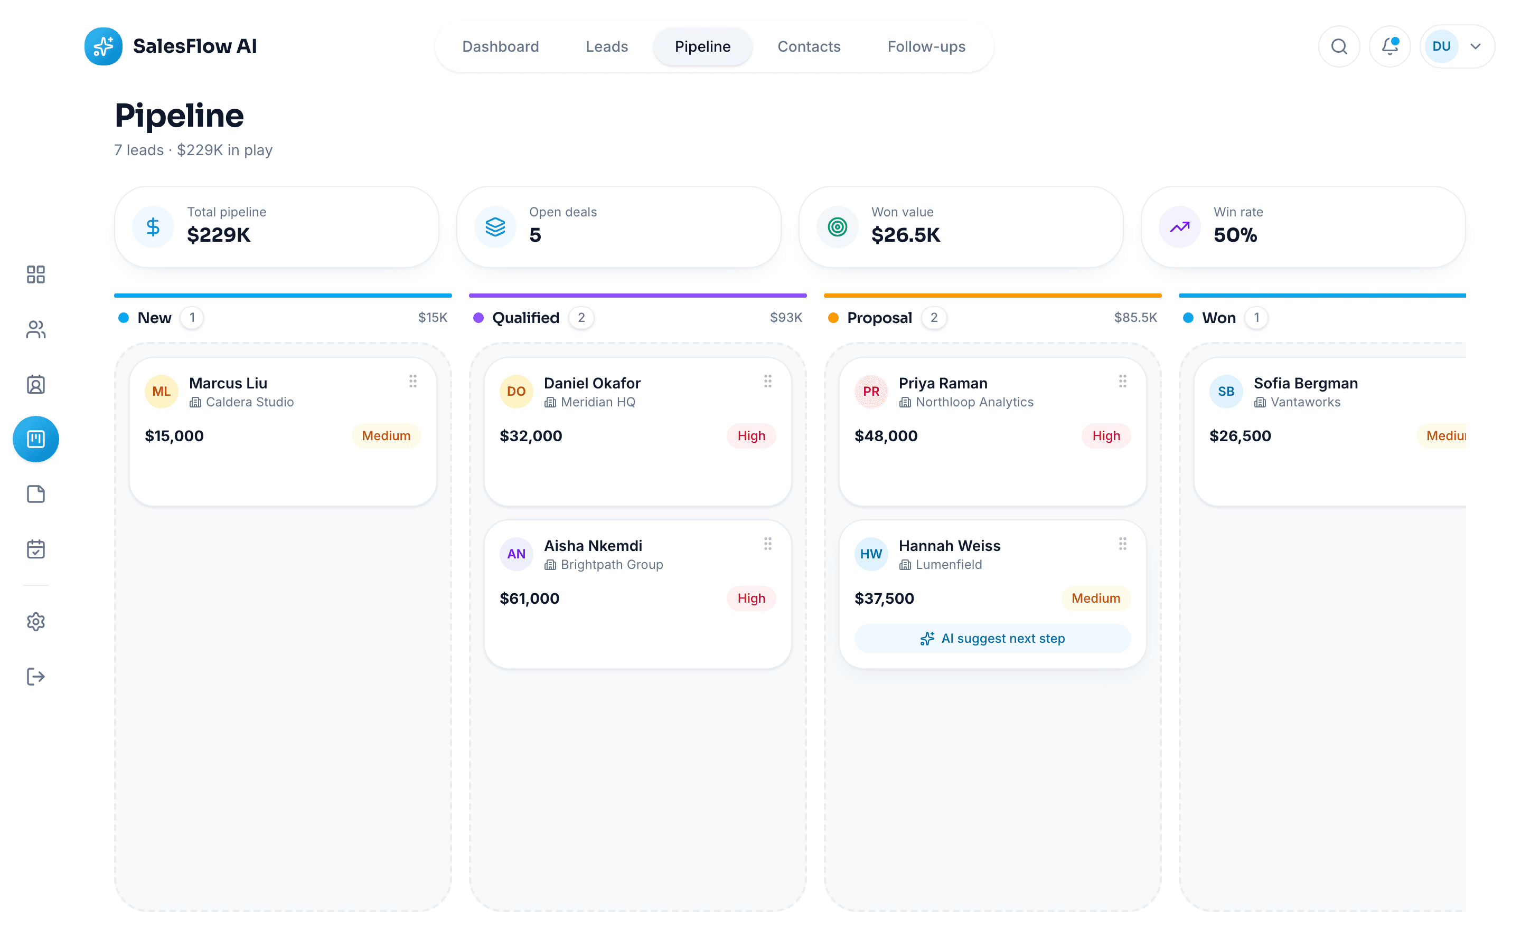Screen dimensions: 1521x950
Task: Click the active sidebar pipeline board icon
Action: click(x=36, y=439)
